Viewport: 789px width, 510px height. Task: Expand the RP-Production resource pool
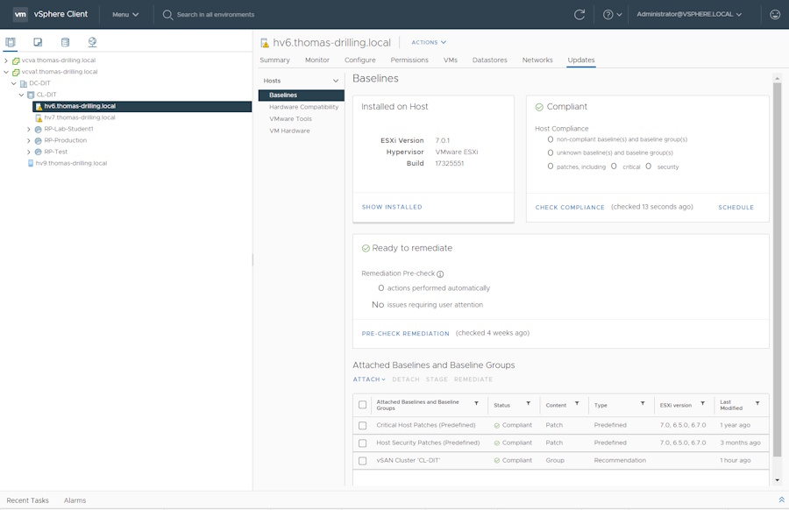point(29,140)
